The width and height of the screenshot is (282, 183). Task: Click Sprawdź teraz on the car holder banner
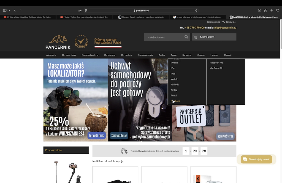pyautogui.click(x=119, y=136)
